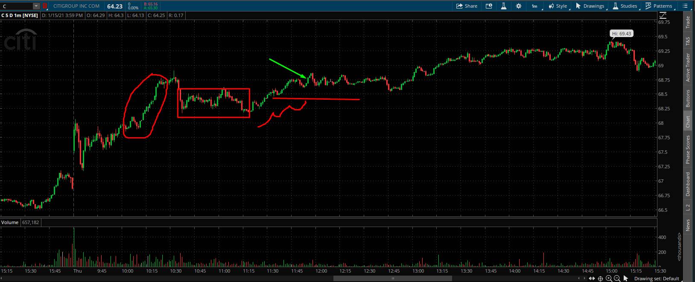This screenshot has width=695, height=282.
Task: Open the News side tab
Action: (x=688, y=225)
